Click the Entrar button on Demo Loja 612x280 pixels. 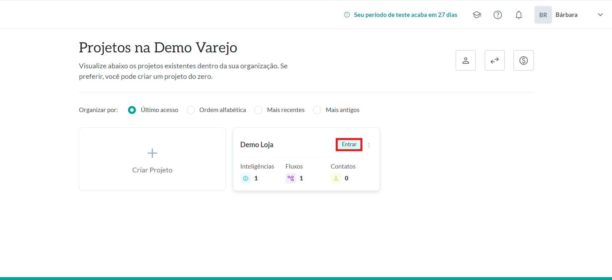pos(349,145)
